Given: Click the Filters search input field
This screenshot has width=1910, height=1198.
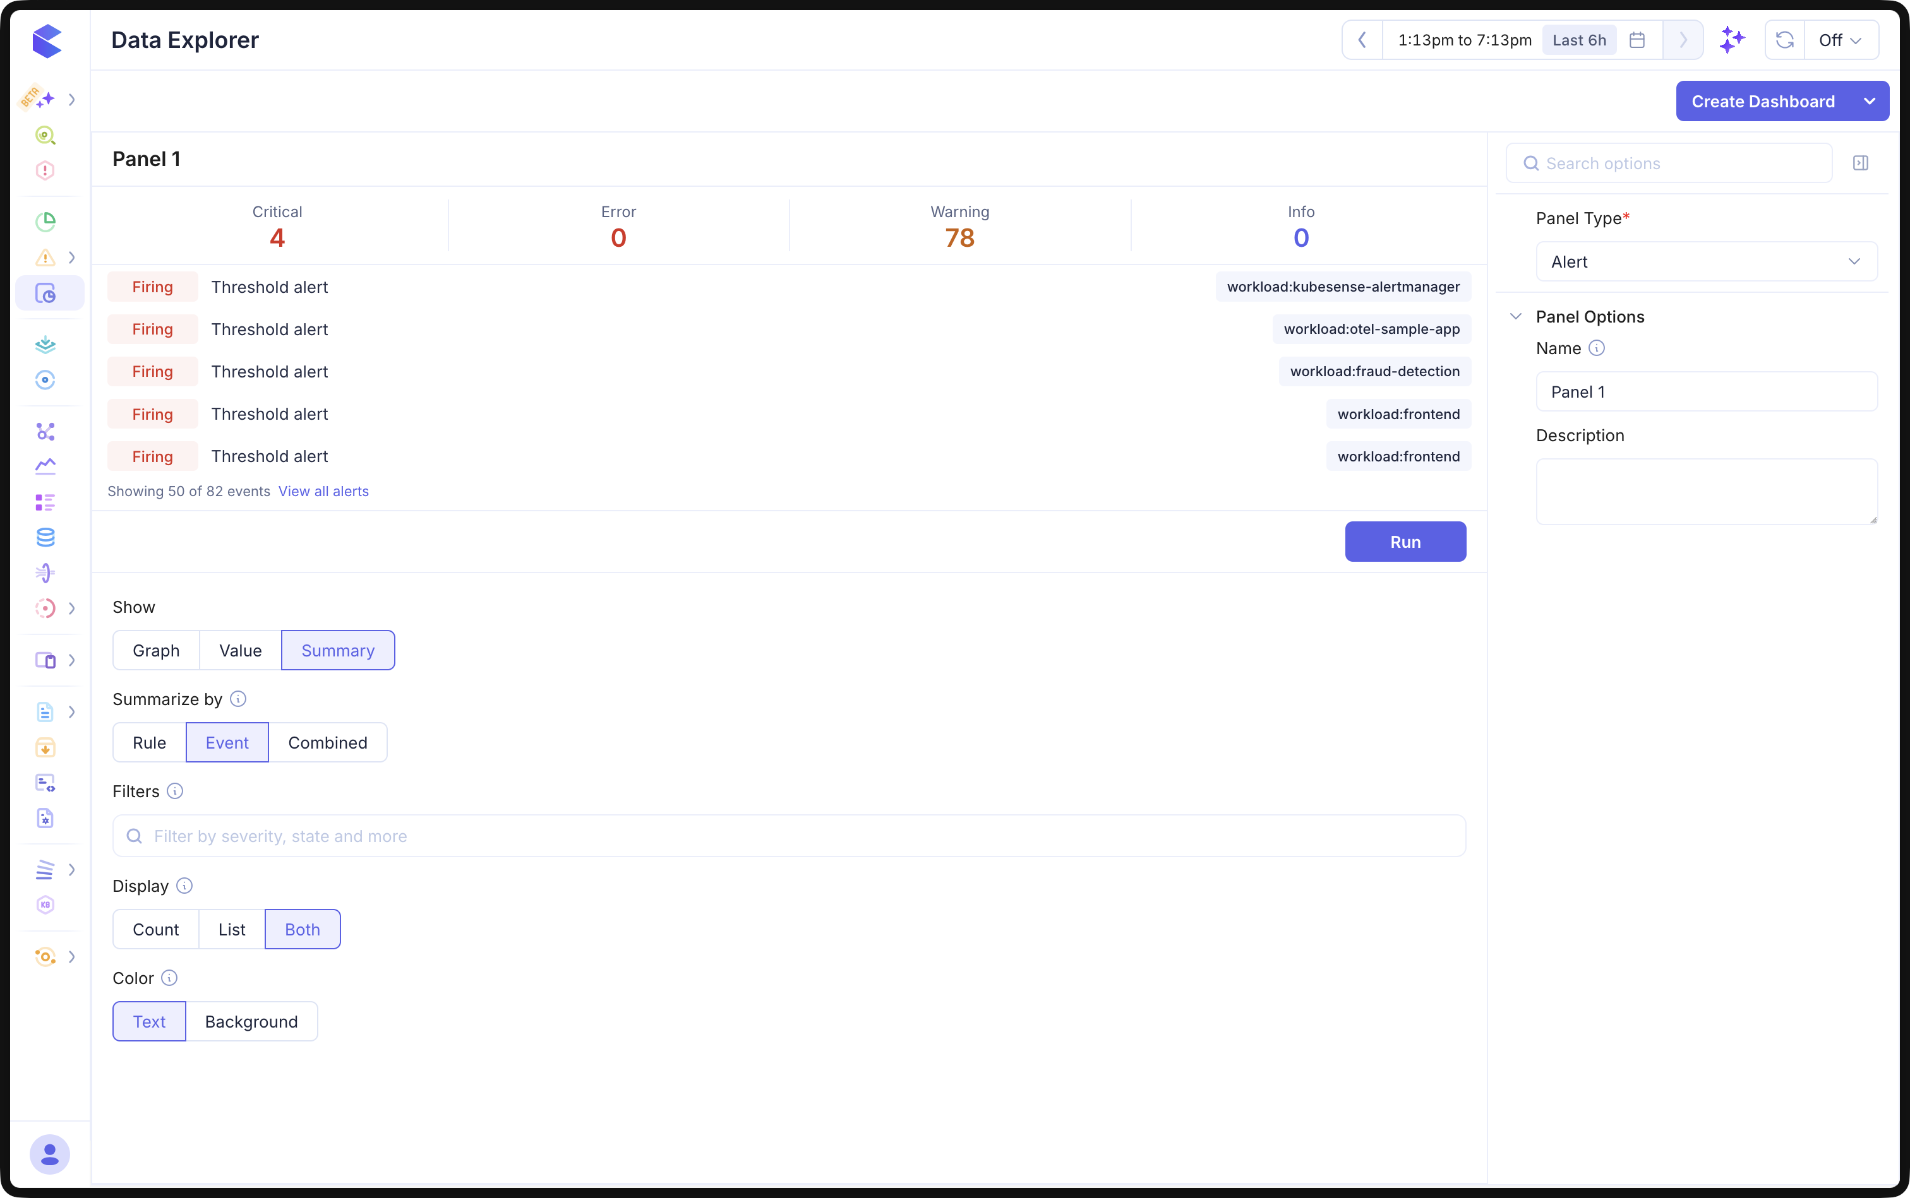Looking at the screenshot, I should pyautogui.click(x=789, y=836).
